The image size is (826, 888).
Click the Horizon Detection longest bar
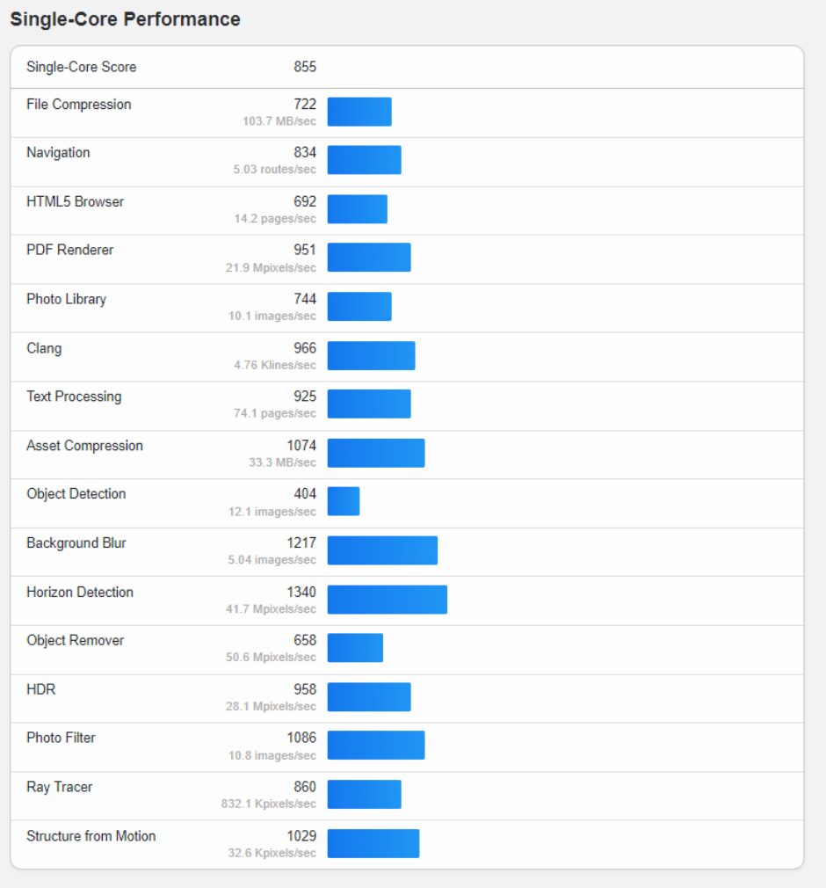[x=388, y=600]
